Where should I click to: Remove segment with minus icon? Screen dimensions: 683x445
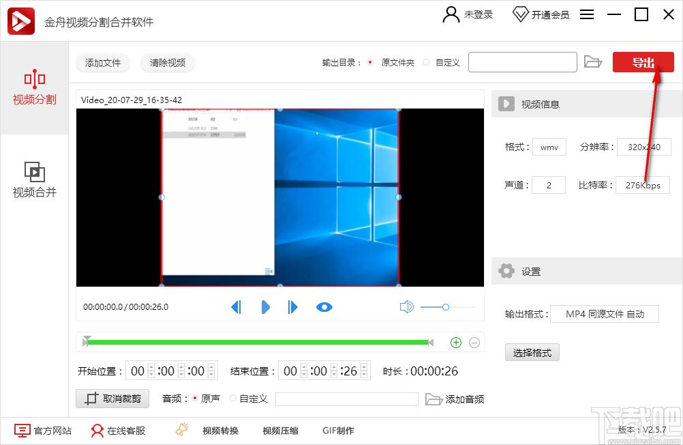[474, 343]
